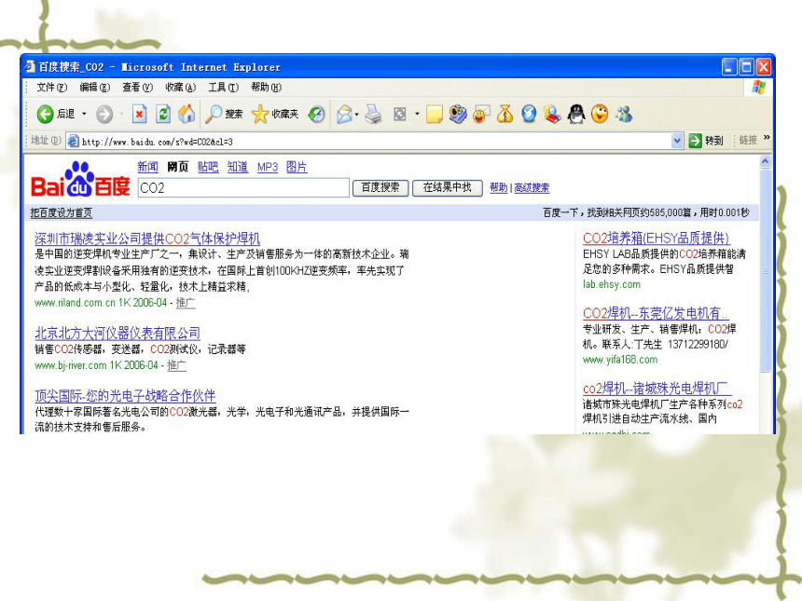Click the IE page icon in address bar

pyautogui.click(x=74, y=141)
